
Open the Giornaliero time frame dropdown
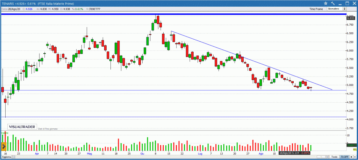(x=344, y=9)
